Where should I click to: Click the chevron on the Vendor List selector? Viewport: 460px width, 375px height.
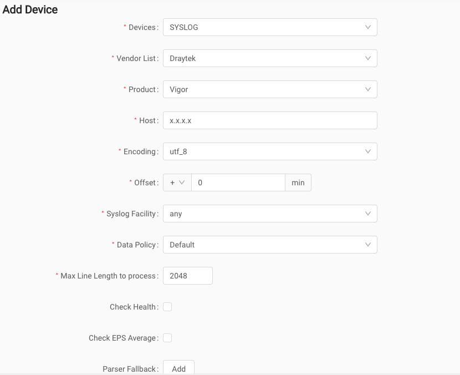coord(367,58)
